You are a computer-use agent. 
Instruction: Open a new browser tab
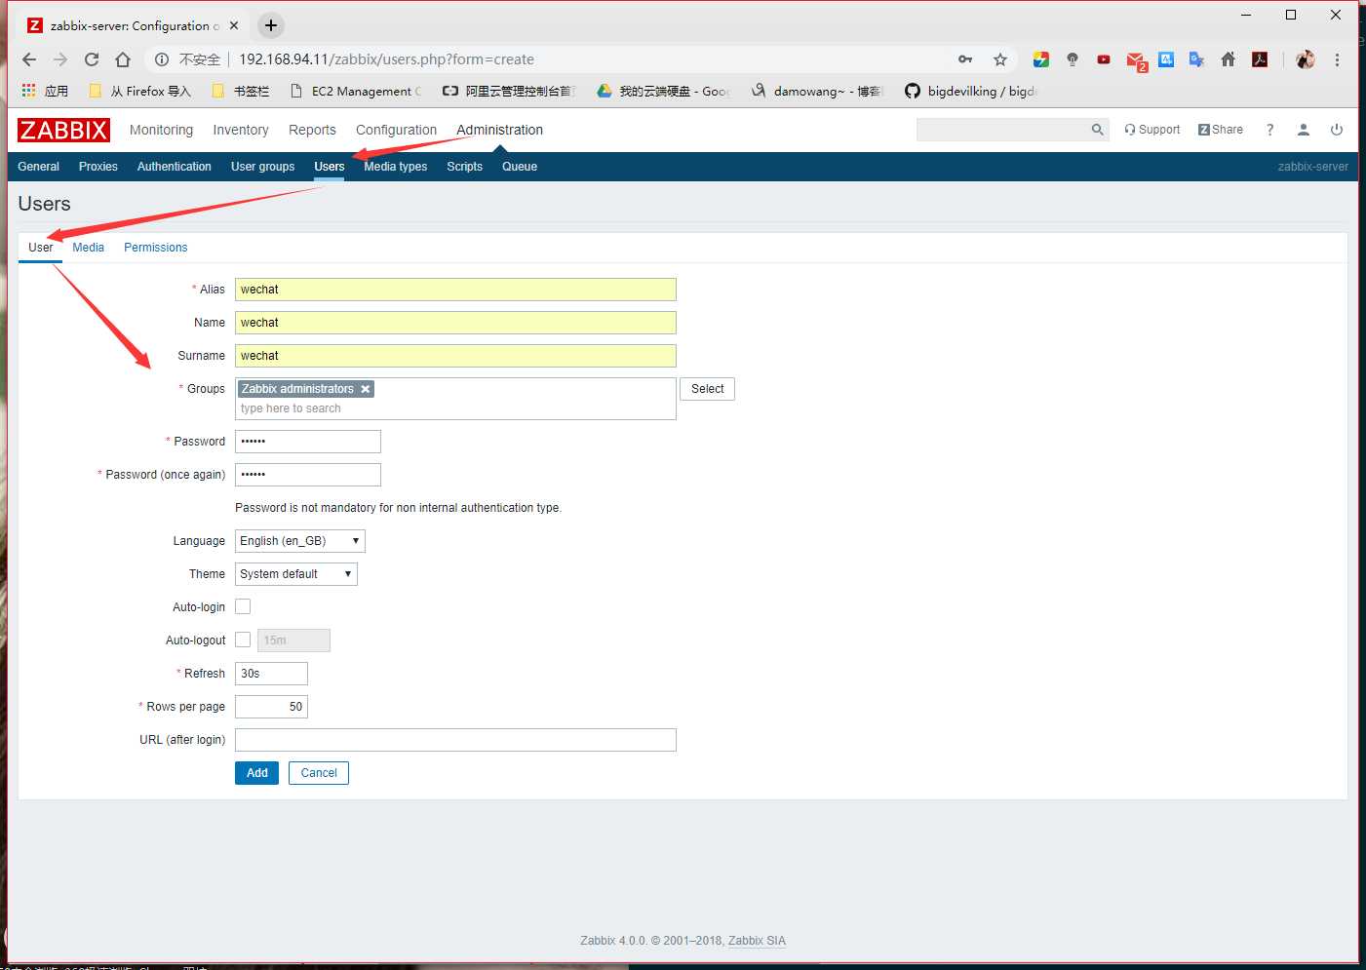click(x=271, y=25)
